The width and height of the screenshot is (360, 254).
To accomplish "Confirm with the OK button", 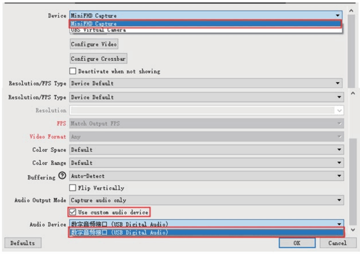I will (x=297, y=243).
